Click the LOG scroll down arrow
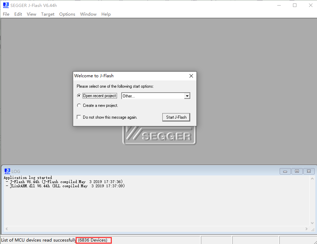The width and height of the screenshot is (317, 244). pos(312,223)
